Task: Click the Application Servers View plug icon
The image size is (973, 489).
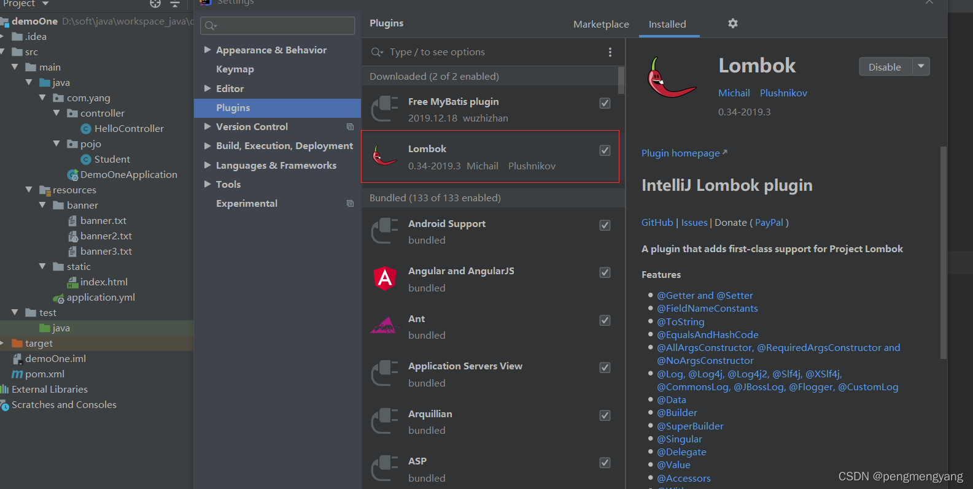Action: click(x=385, y=374)
